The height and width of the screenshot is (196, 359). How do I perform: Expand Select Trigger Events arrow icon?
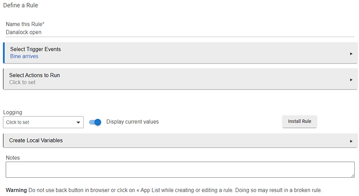[351, 54]
